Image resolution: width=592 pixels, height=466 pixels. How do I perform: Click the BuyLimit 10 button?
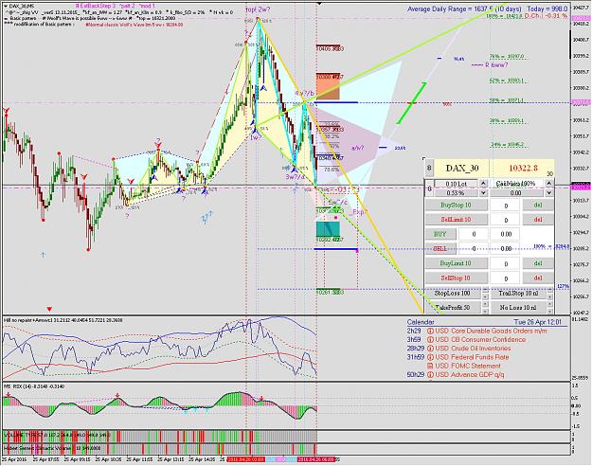pos(457,263)
